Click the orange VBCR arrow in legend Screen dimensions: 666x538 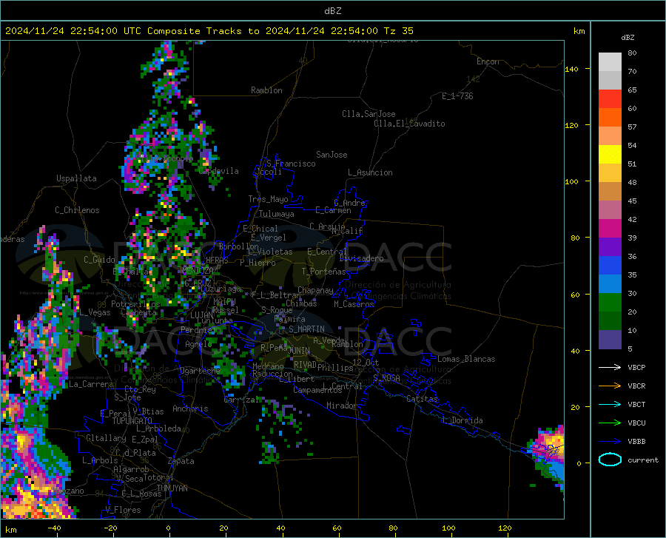610,386
